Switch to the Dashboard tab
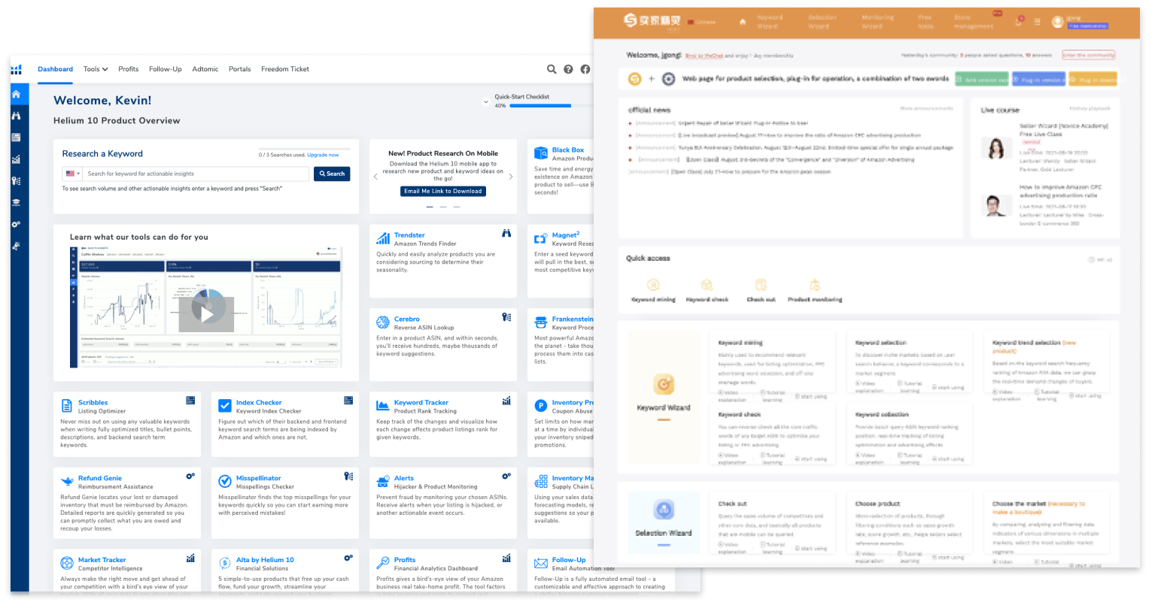The image size is (1155, 605). click(55, 68)
